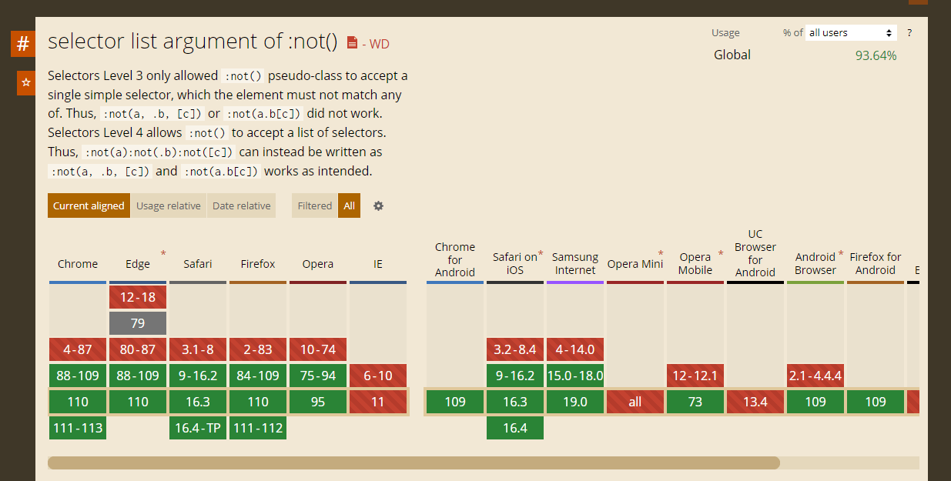Select Chrome 4-87 cell
951x481 pixels.
click(78, 349)
